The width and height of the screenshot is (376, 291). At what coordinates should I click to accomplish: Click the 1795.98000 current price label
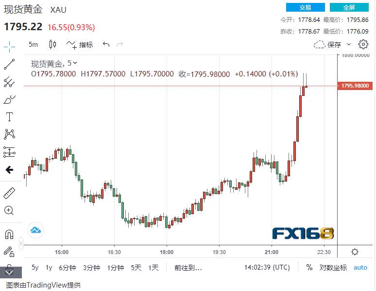(x=355, y=86)
